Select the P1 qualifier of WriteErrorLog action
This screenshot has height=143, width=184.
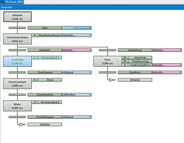pos(125,61)
